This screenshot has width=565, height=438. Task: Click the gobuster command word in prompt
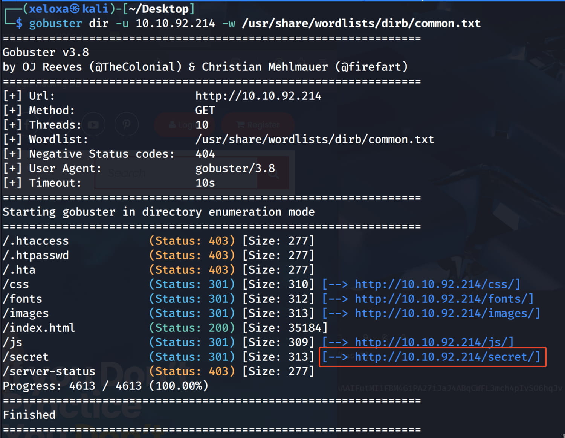(55, 23)
